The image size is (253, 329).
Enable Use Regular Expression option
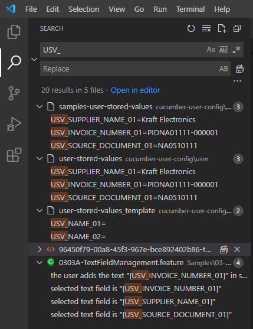tap(236, 50)
